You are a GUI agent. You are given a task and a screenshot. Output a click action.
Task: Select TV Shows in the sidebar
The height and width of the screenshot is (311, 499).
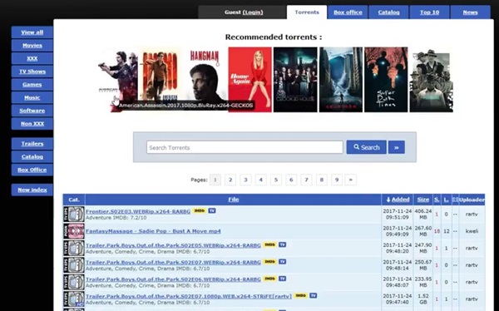[x=32, y=72]
